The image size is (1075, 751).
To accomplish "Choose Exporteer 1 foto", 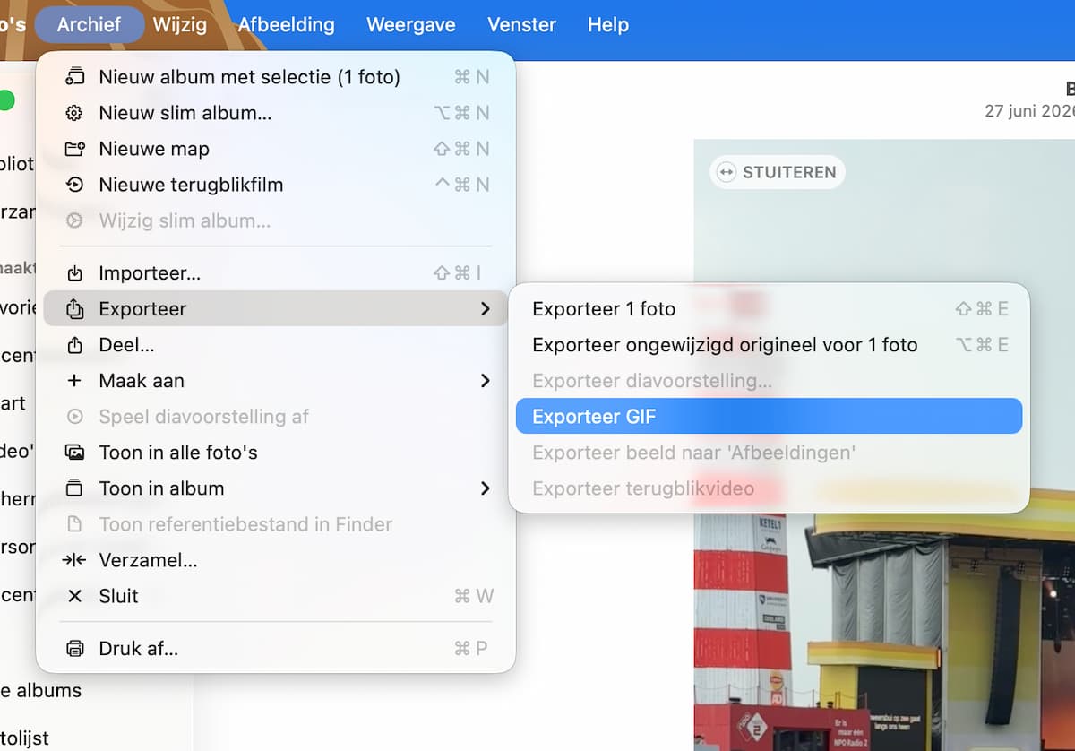I will click(770, 309).
